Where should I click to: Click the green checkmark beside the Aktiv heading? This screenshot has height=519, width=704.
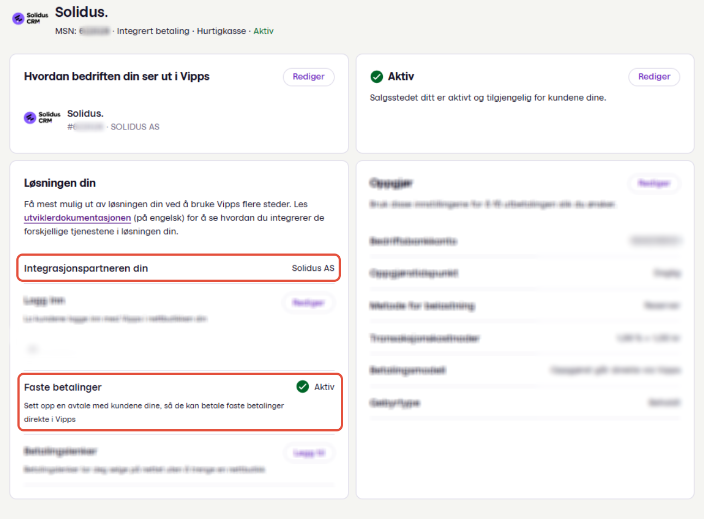(x=376, y=77)
